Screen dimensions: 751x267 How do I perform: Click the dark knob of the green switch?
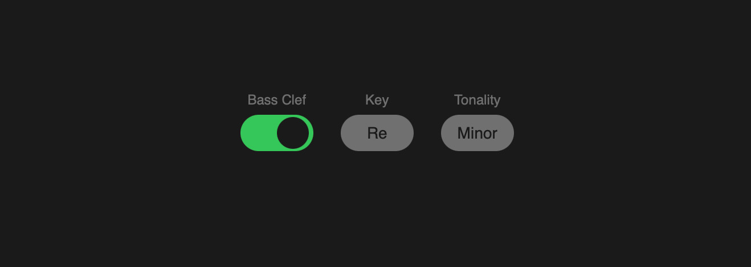[x=293, y=133]
